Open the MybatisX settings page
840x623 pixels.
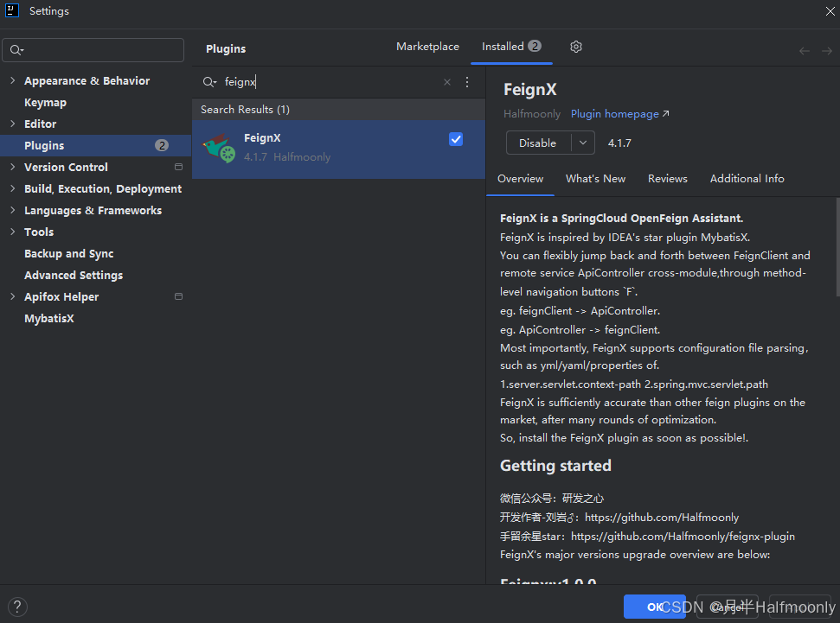point(48,319)
